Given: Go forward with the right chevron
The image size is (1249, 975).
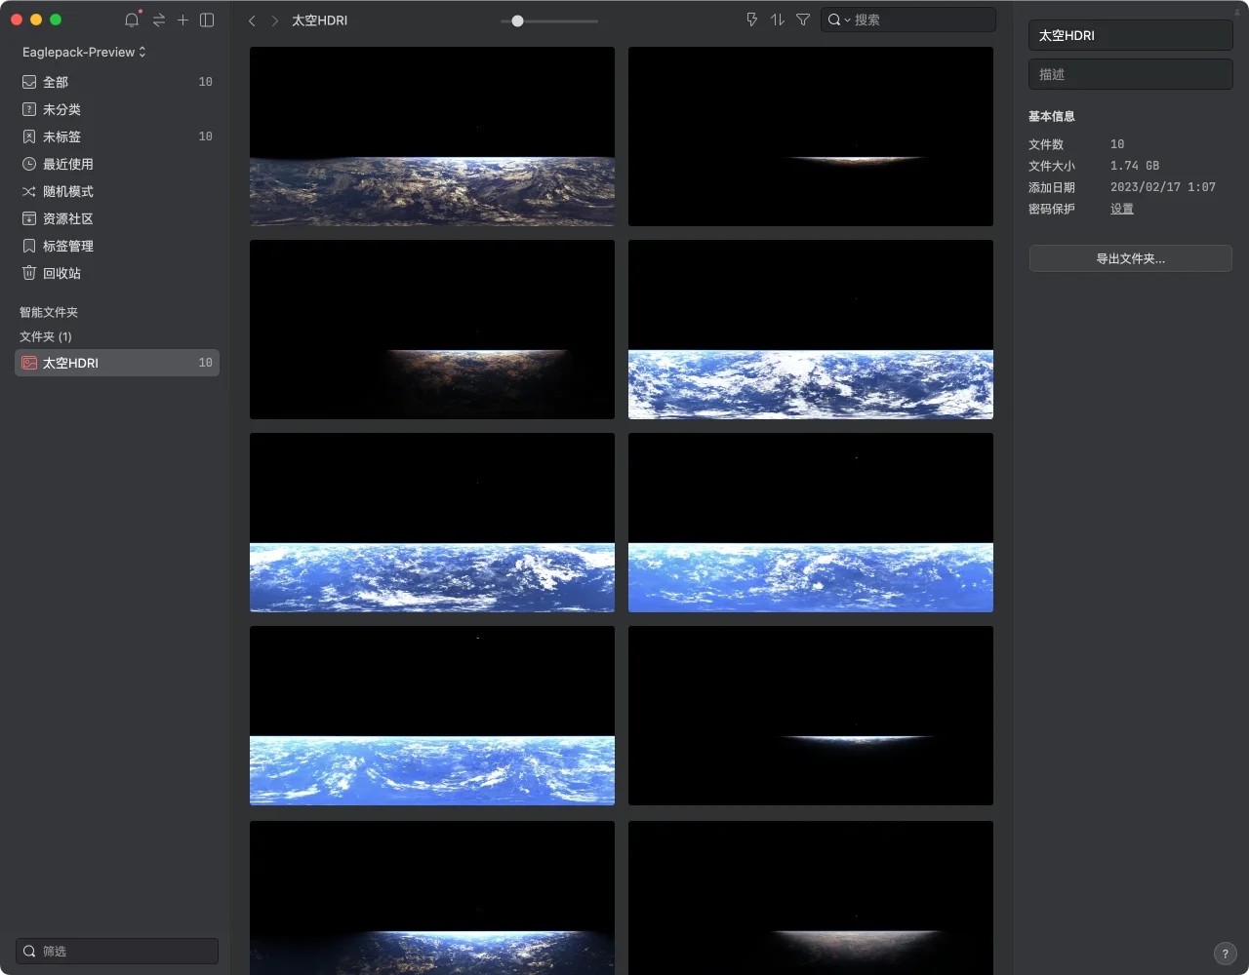Looking at the screenshot, I should pyautogui.click(x=275, y=20).
